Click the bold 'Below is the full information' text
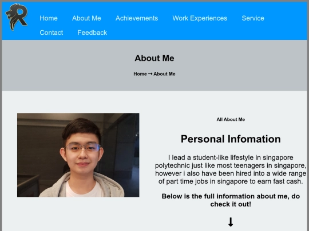309x231 pixels. coord(231,200)
